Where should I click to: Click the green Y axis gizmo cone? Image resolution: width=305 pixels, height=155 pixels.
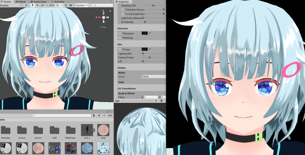(x=104, y=13)
